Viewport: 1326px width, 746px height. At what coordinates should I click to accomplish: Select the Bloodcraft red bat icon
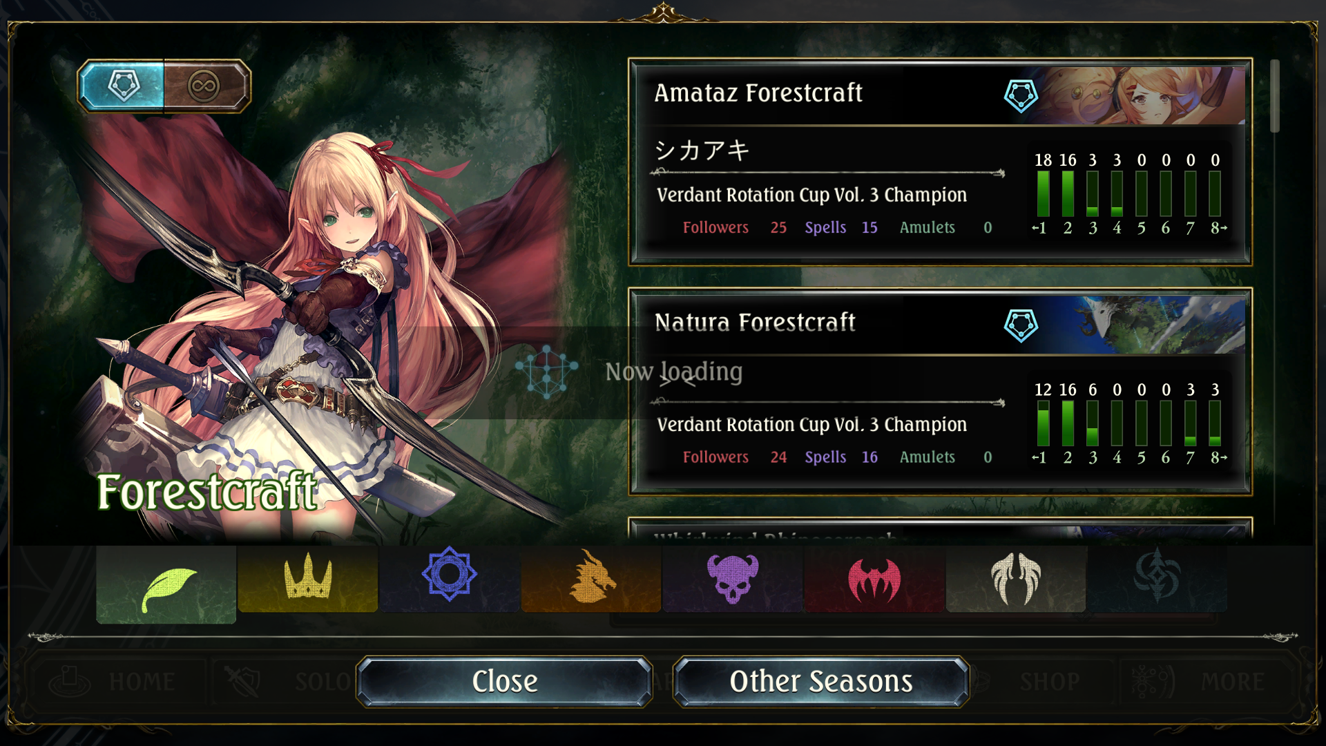(874, 579)
